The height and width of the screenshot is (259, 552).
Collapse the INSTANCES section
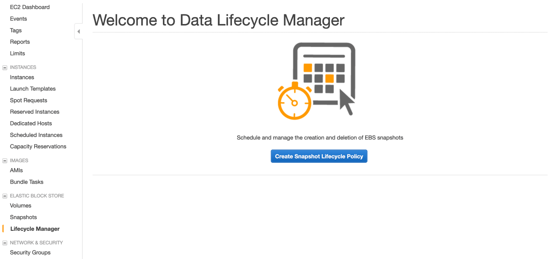click(x=5, y=68)
